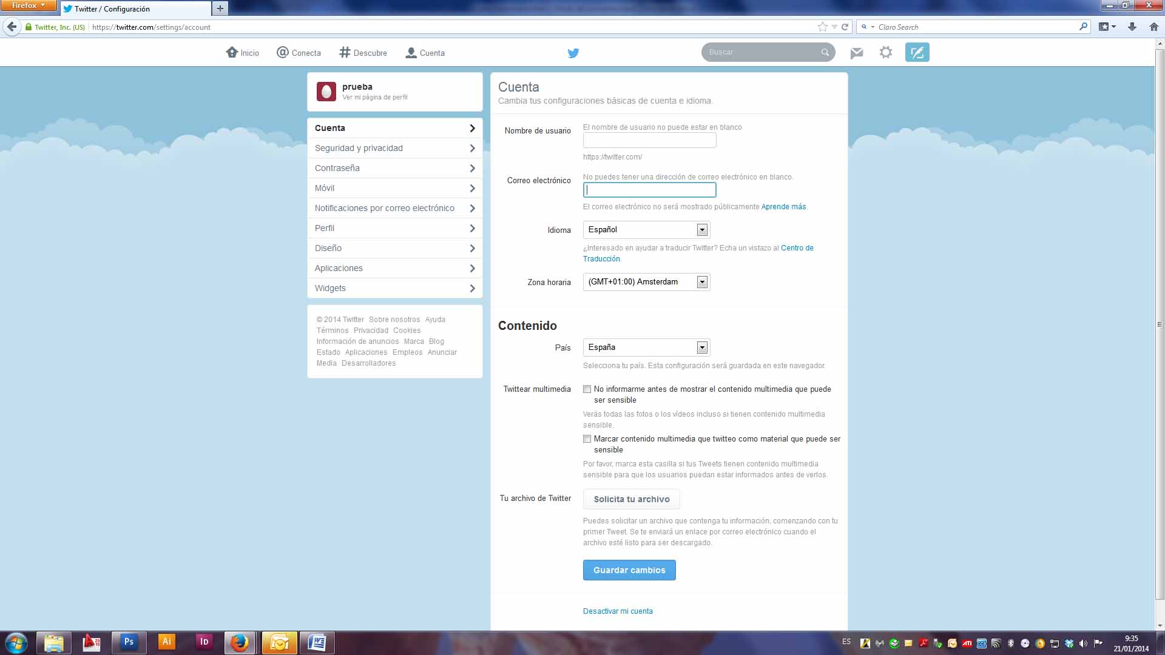The height and width of the screenshot is (655, 1165).
Task: Click the Solicita tu archivo button
Action: tap(631, 499)
